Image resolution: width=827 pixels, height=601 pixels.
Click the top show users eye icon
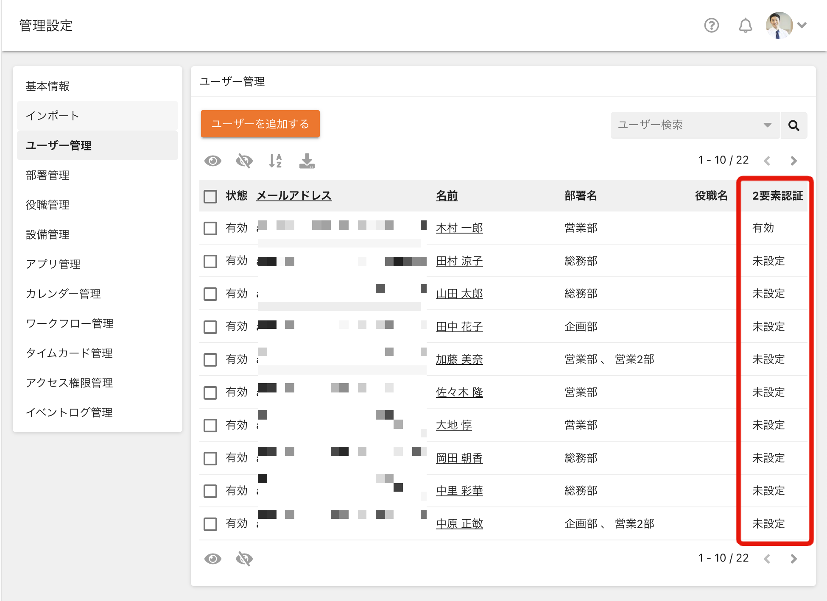(213, 161)
